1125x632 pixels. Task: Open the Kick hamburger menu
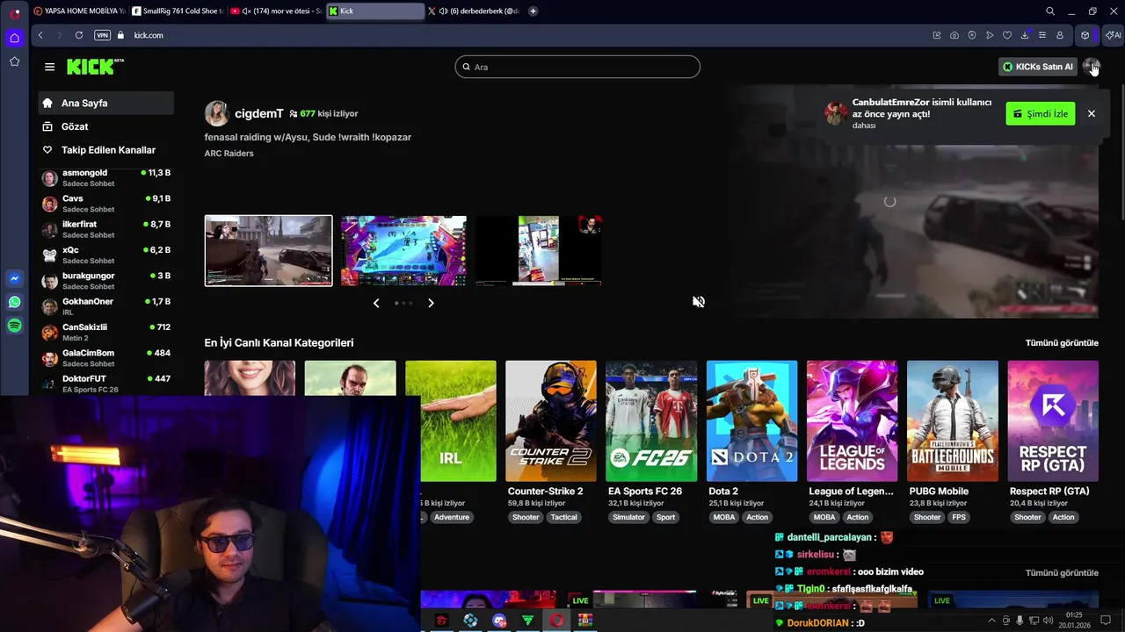[49, 67]
